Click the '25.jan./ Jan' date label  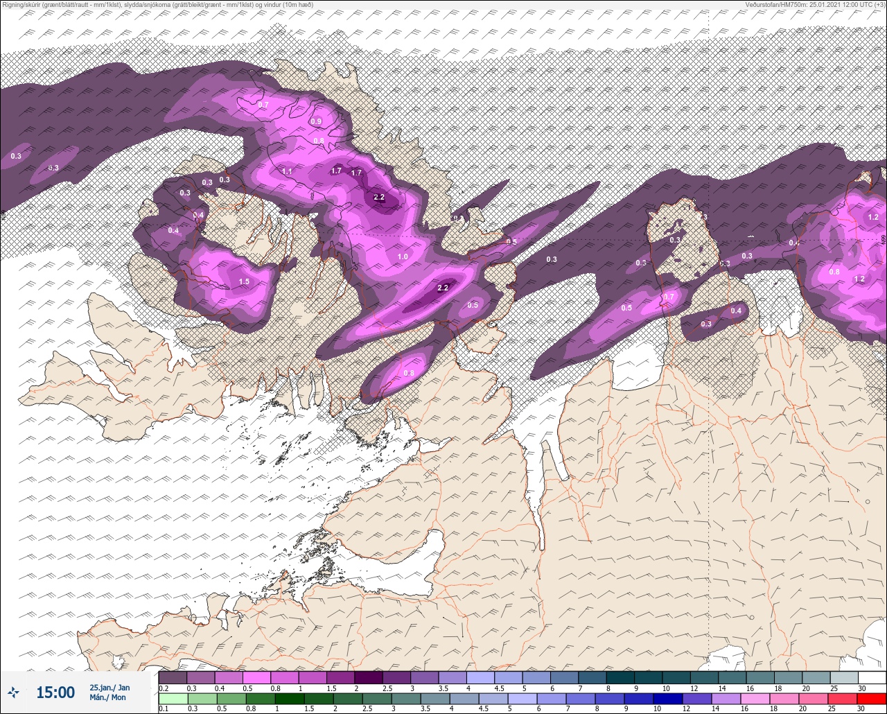[109, 688]
